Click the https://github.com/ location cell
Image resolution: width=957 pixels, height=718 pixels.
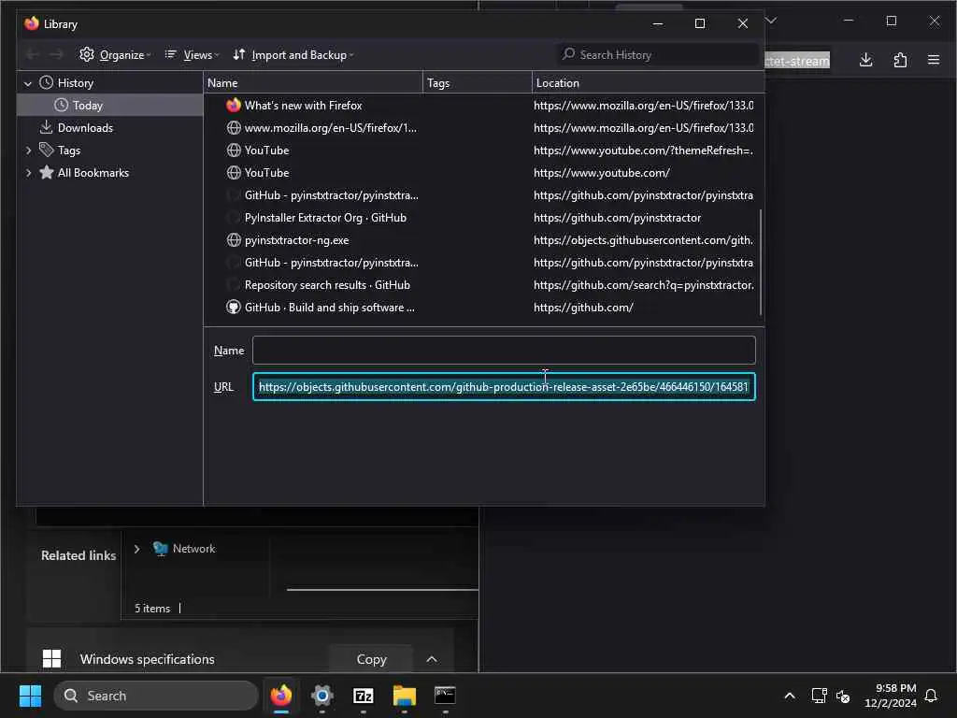click(x=583, y=308)
